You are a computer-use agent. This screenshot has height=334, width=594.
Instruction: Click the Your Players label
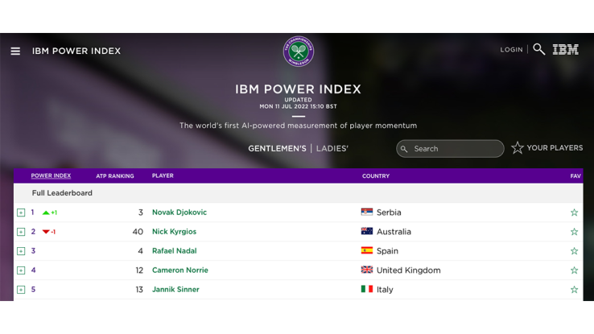pos(555,148)
